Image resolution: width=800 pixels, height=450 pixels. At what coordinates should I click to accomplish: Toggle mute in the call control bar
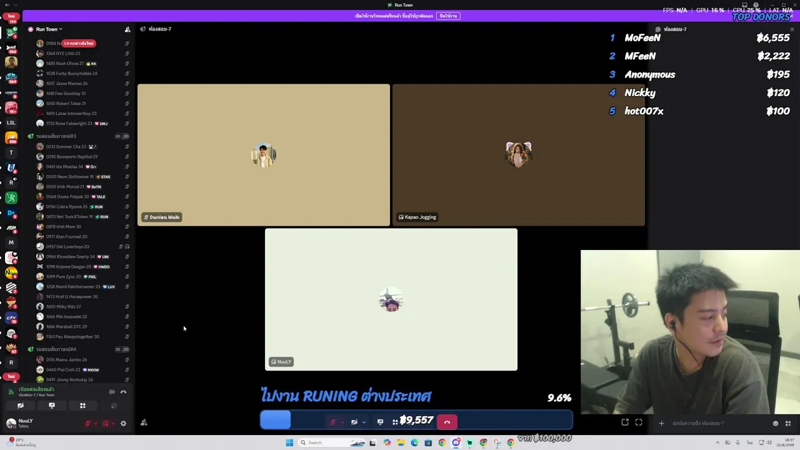click(x=333, y=422)
